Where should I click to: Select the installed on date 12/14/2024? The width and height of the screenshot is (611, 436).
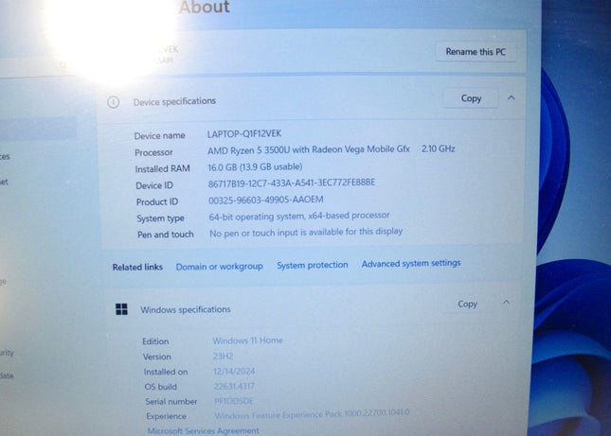234,371
